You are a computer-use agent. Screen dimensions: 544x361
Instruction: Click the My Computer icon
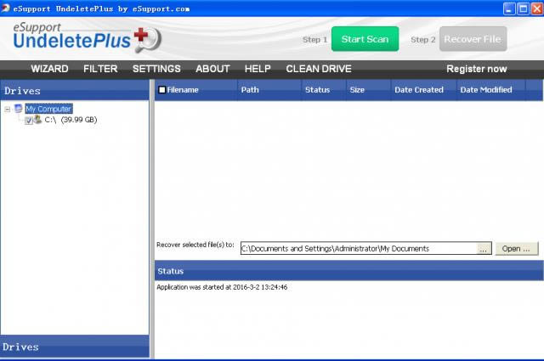click(18, 109)
